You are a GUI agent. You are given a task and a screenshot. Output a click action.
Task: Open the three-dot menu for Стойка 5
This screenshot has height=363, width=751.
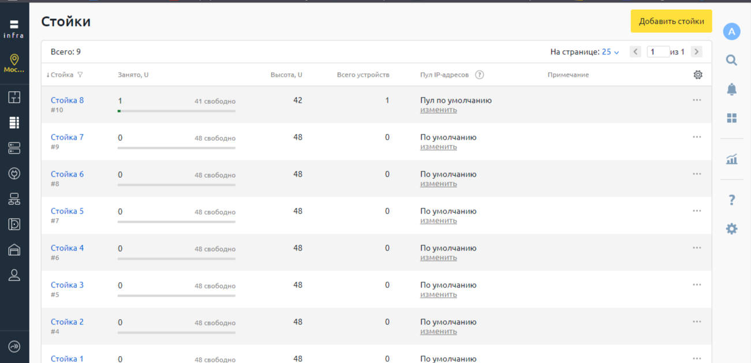697,211
